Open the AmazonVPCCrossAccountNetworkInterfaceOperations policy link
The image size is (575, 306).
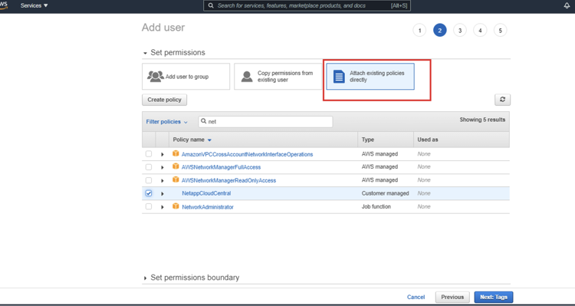click(247, 154)
